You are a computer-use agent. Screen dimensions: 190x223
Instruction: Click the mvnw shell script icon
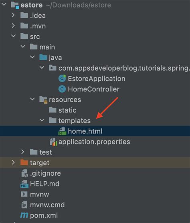coord(24,194)
